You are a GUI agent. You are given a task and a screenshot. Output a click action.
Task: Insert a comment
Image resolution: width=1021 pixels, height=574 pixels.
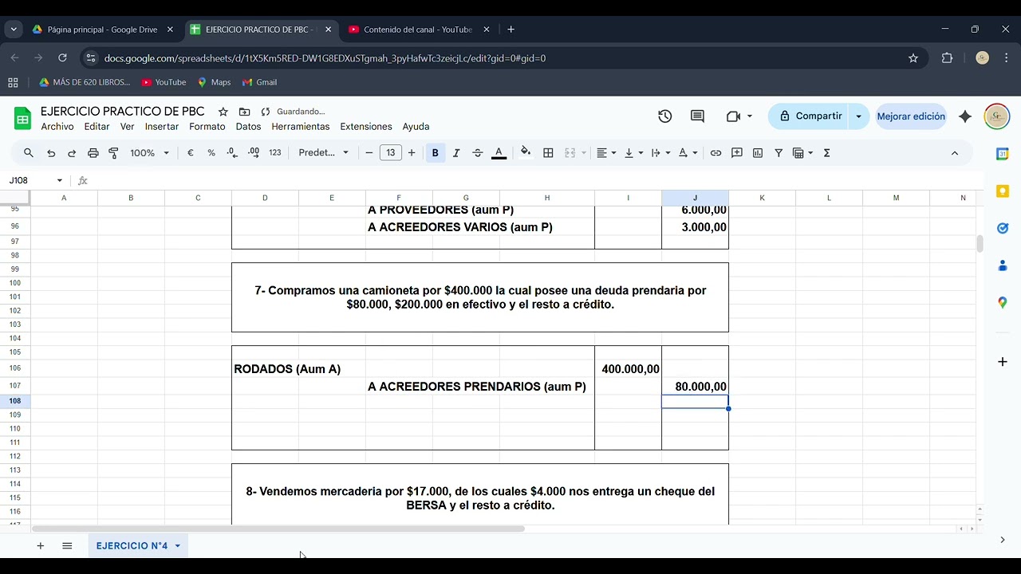coord(737,153)
